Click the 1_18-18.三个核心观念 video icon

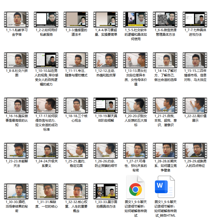pyautogui.click(x=76, y=105)
